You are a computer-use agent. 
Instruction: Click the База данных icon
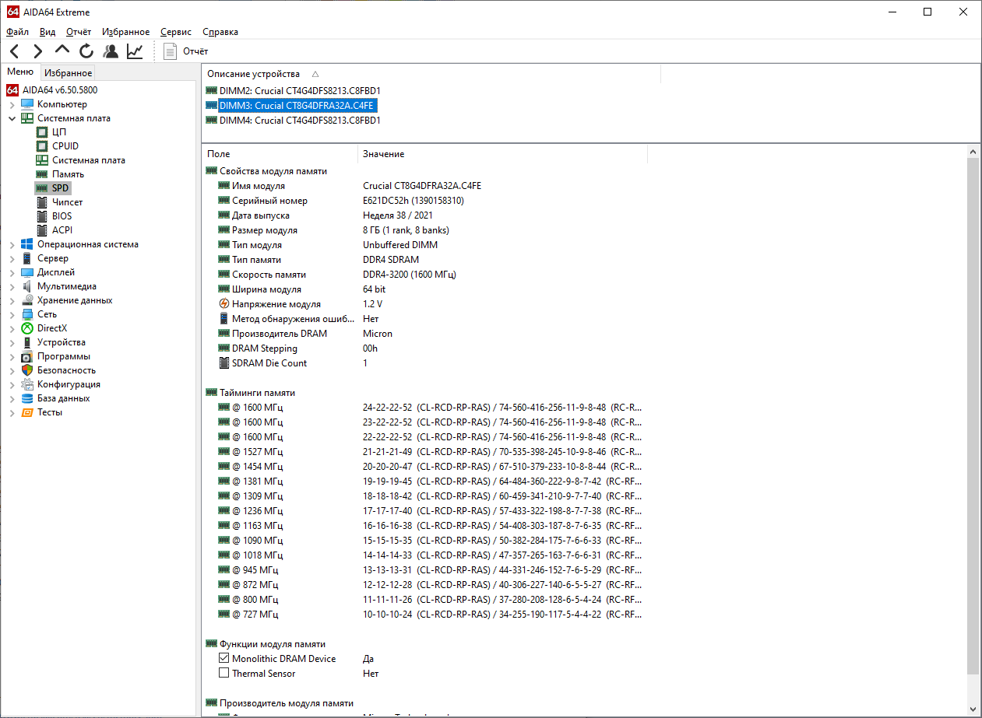[x=27, y=398]
